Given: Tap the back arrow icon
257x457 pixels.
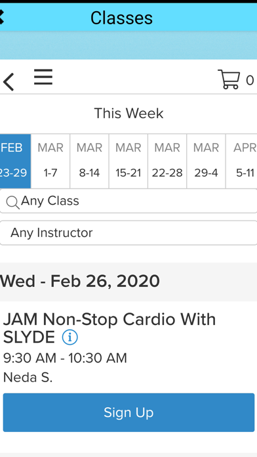Looking at the screenshot, I should (9, 82).
